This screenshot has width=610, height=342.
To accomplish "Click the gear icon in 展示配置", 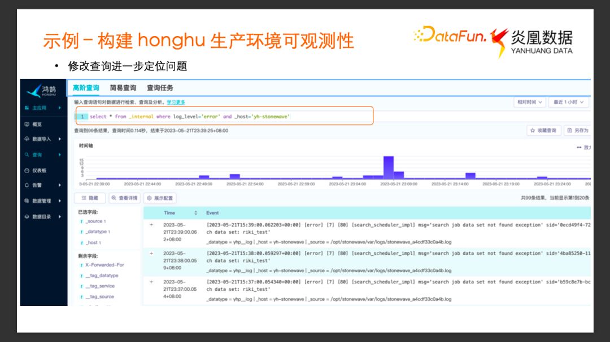I will coord(149,198).
